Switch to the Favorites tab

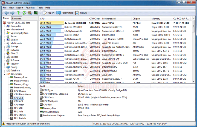coord(17,19)
